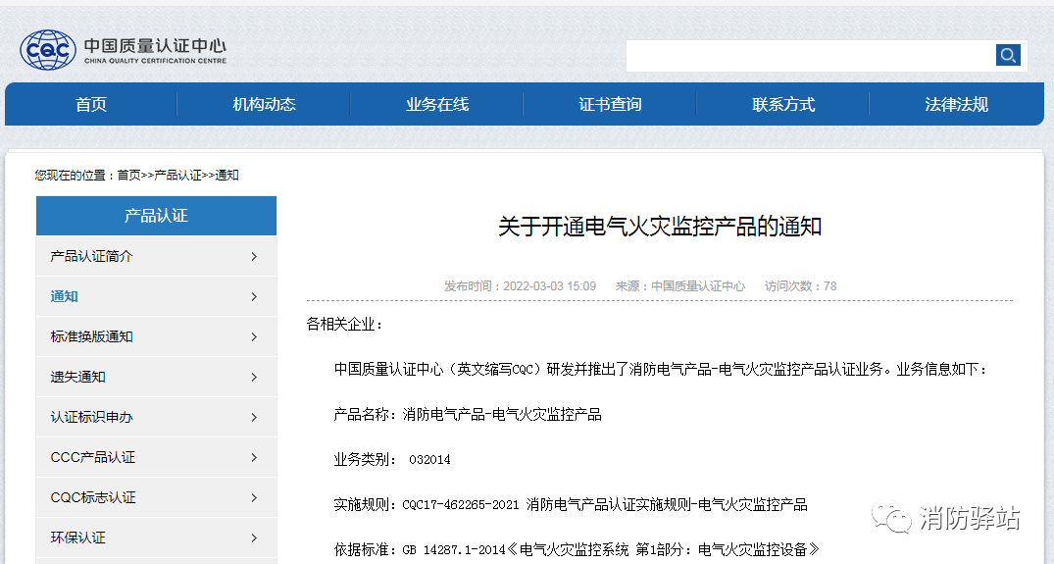Click the 产品认证 sidebar header
The image size is (1054, 564).
(156, 216)
